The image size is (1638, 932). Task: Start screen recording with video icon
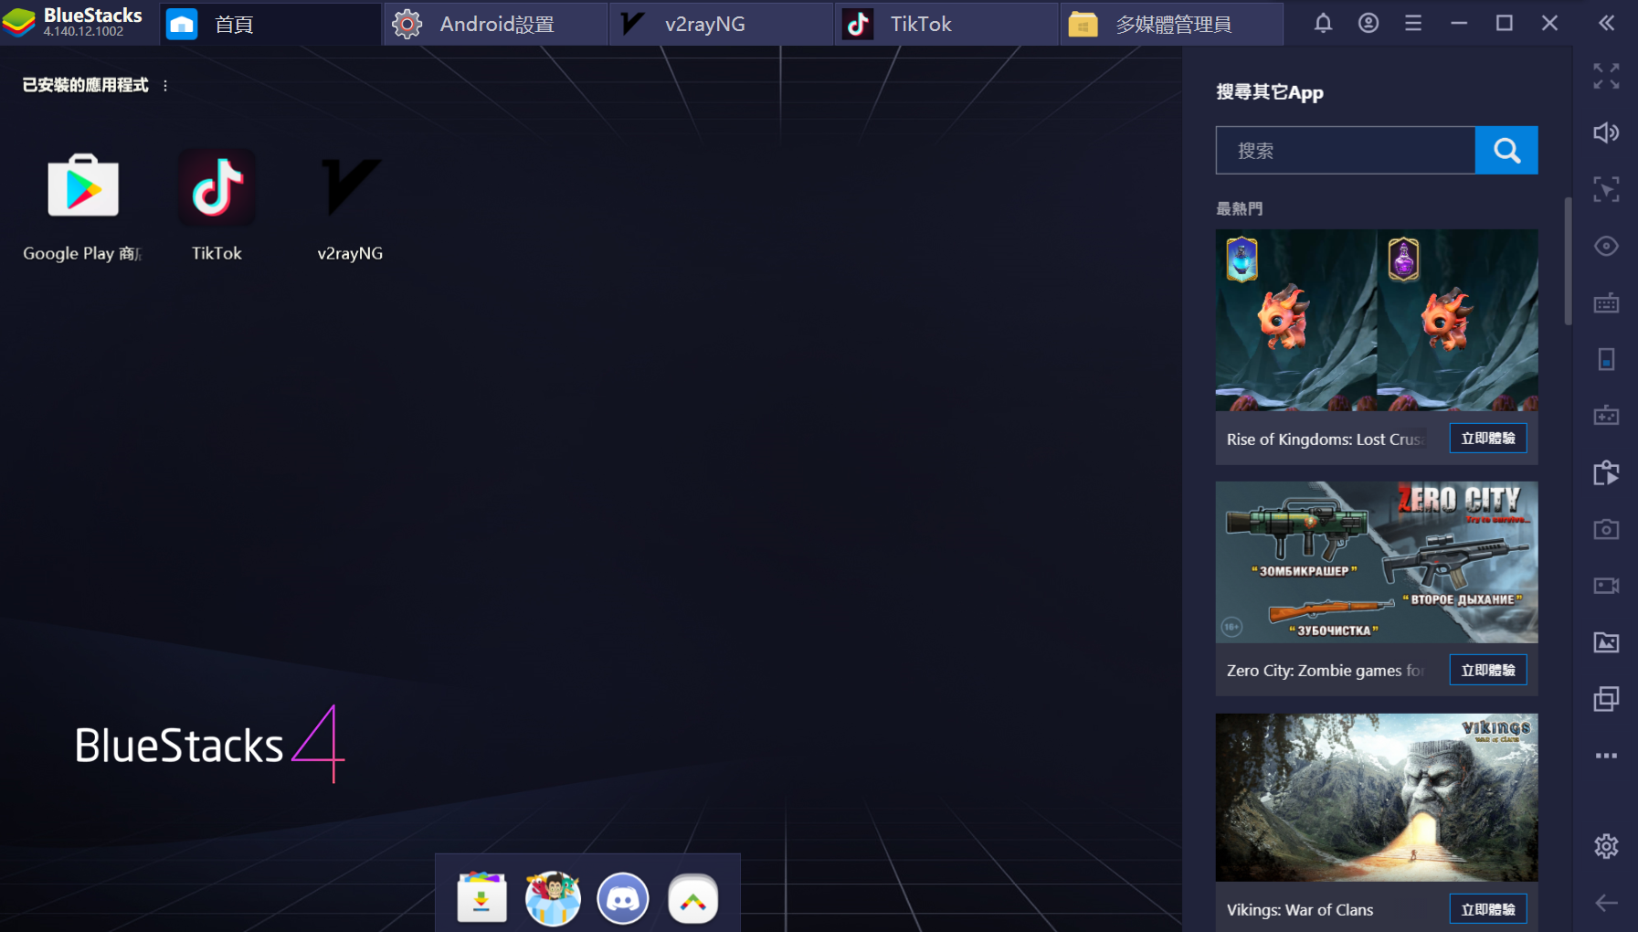1606,586
